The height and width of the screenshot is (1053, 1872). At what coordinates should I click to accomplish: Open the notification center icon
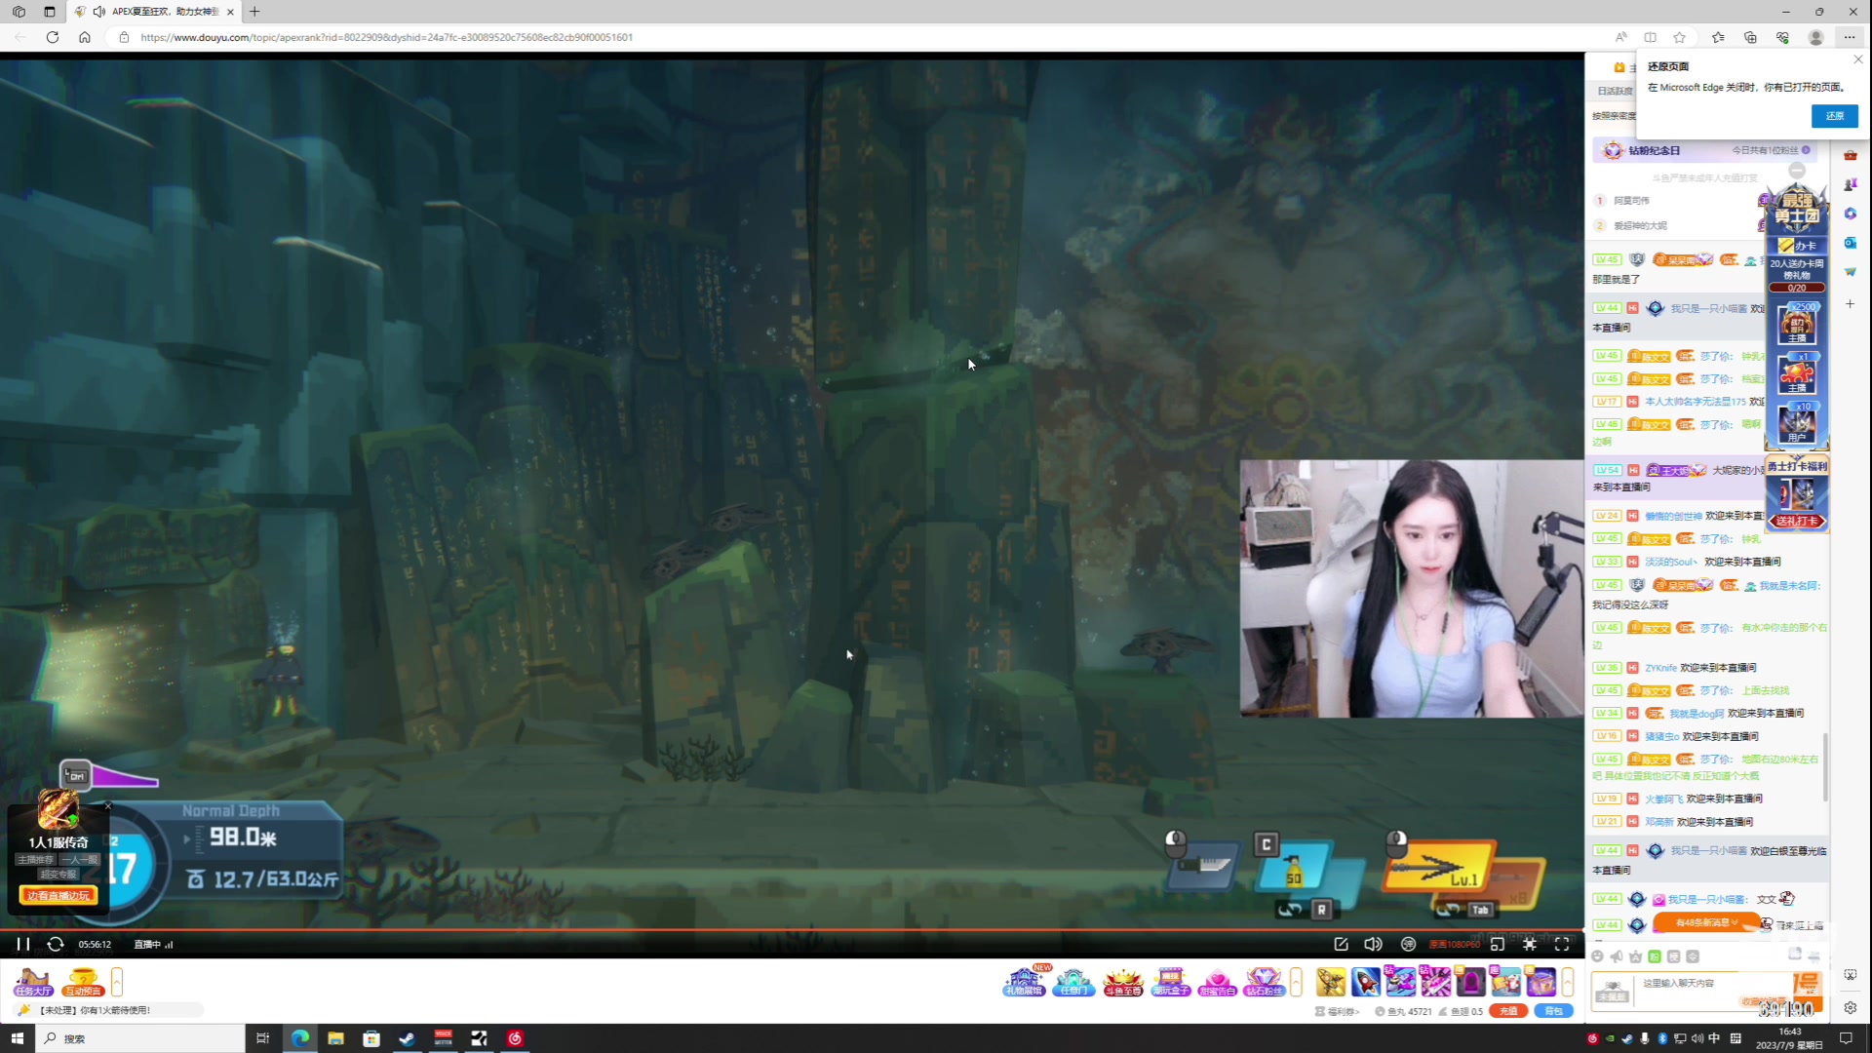pos(1846,1038)
